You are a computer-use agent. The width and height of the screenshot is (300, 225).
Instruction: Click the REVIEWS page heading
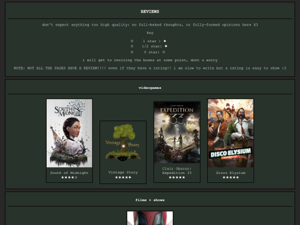pyautogui.click(x=150, y=12)
